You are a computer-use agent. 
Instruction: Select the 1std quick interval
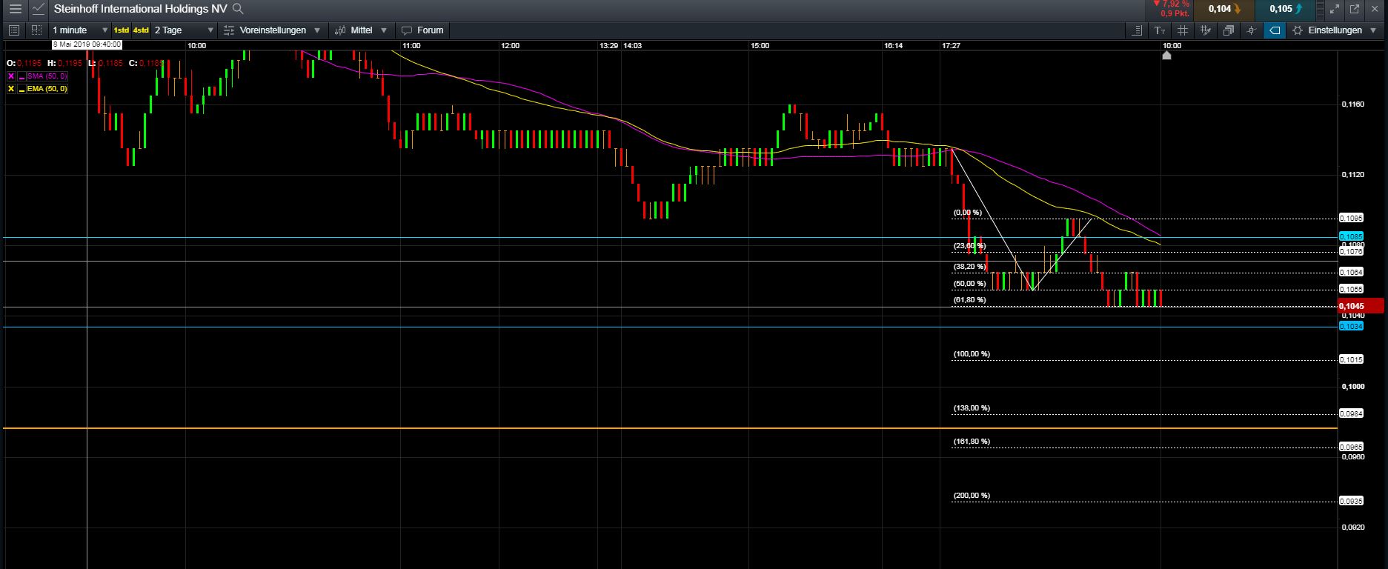coord(121,30)
